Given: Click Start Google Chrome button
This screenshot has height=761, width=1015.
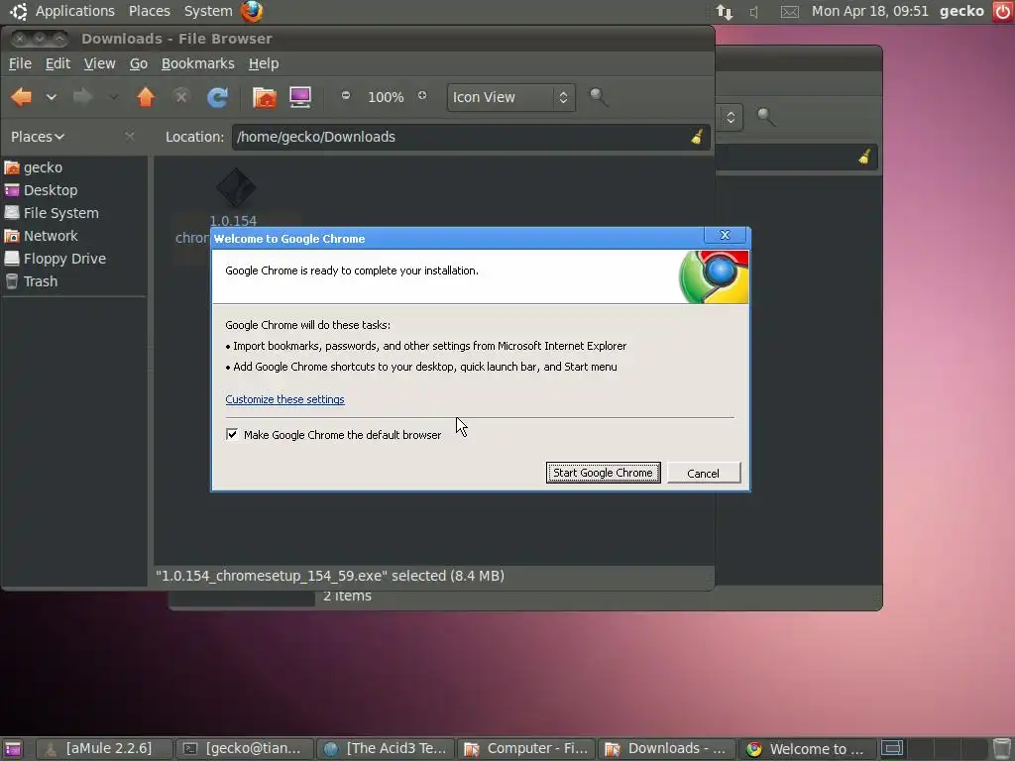Looking at the screenshot, I should pos(604,473).
